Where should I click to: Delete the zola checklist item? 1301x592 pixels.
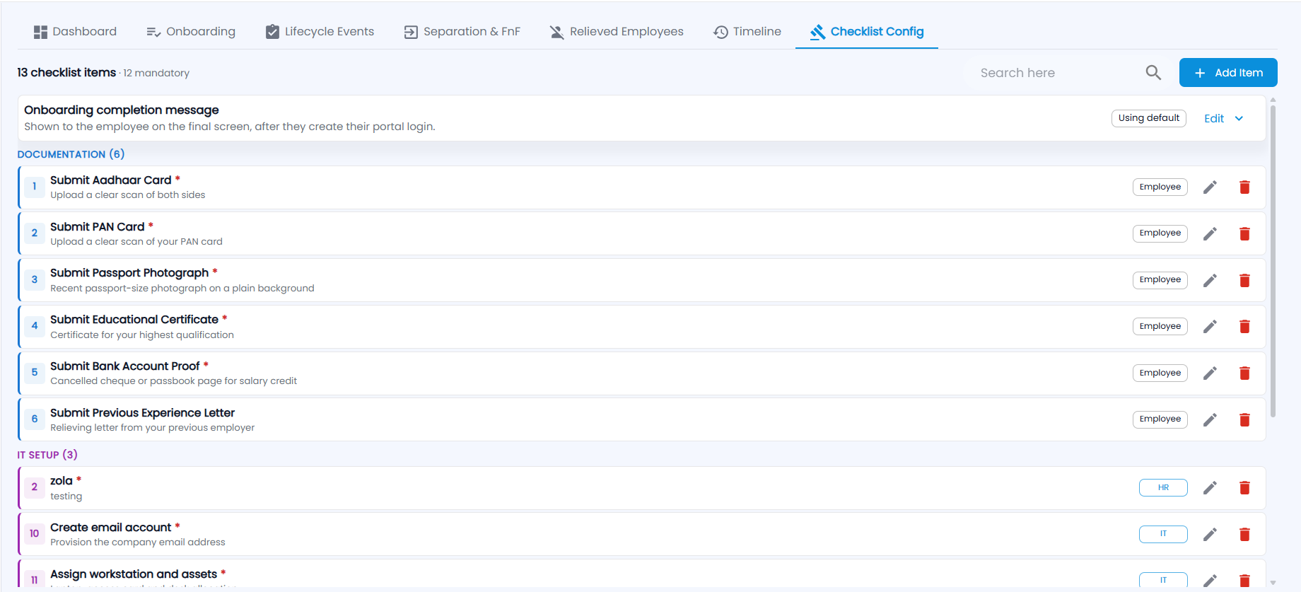coord(1245,488)
